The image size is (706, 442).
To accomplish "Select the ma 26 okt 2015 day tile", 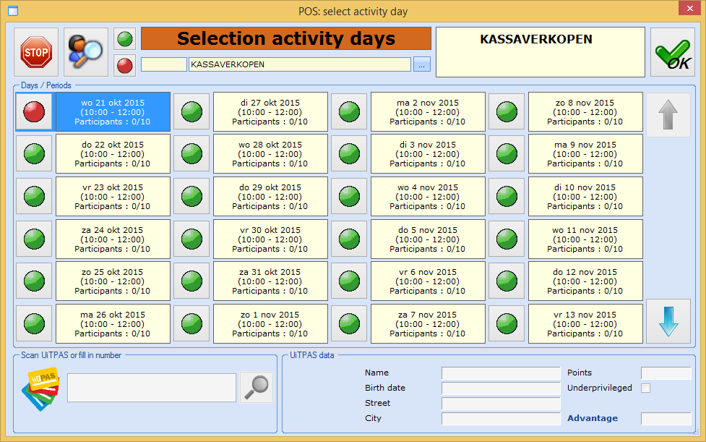I will point(113,323).
